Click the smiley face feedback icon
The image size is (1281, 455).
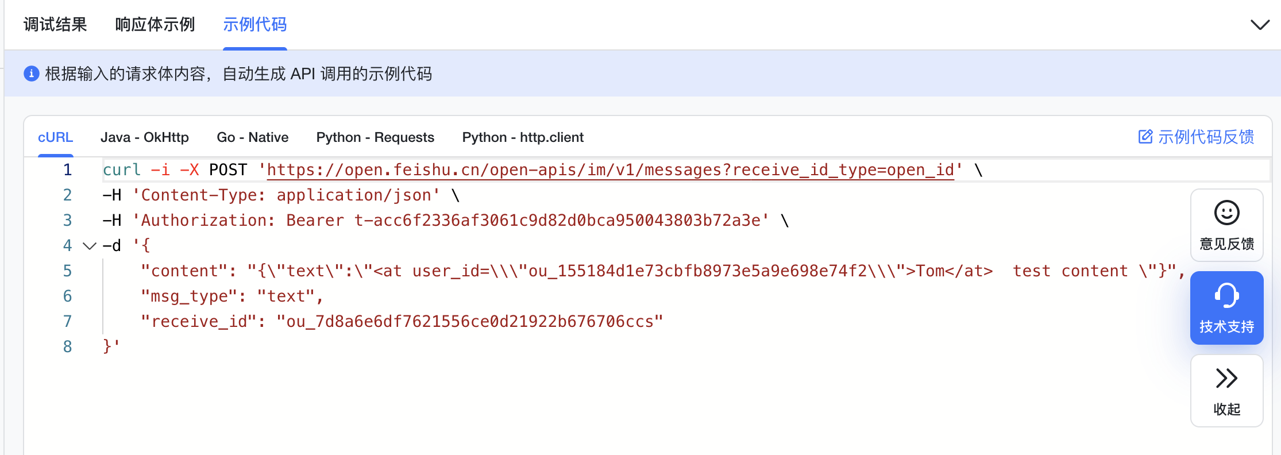(x=1226, y=213)
